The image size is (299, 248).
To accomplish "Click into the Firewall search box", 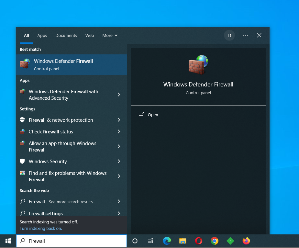I will coord(72,241).
